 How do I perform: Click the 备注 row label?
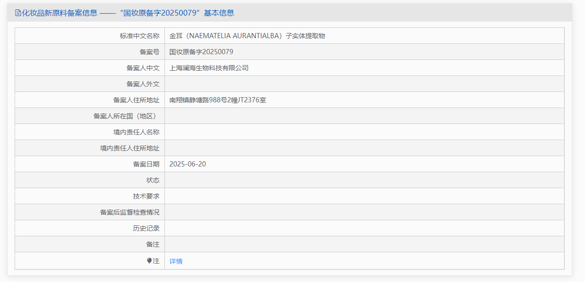pos(153,244)
